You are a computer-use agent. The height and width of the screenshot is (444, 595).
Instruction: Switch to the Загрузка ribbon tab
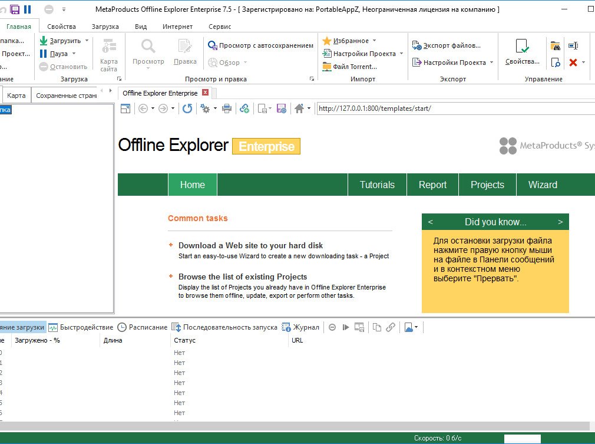(x=105, y=27)
